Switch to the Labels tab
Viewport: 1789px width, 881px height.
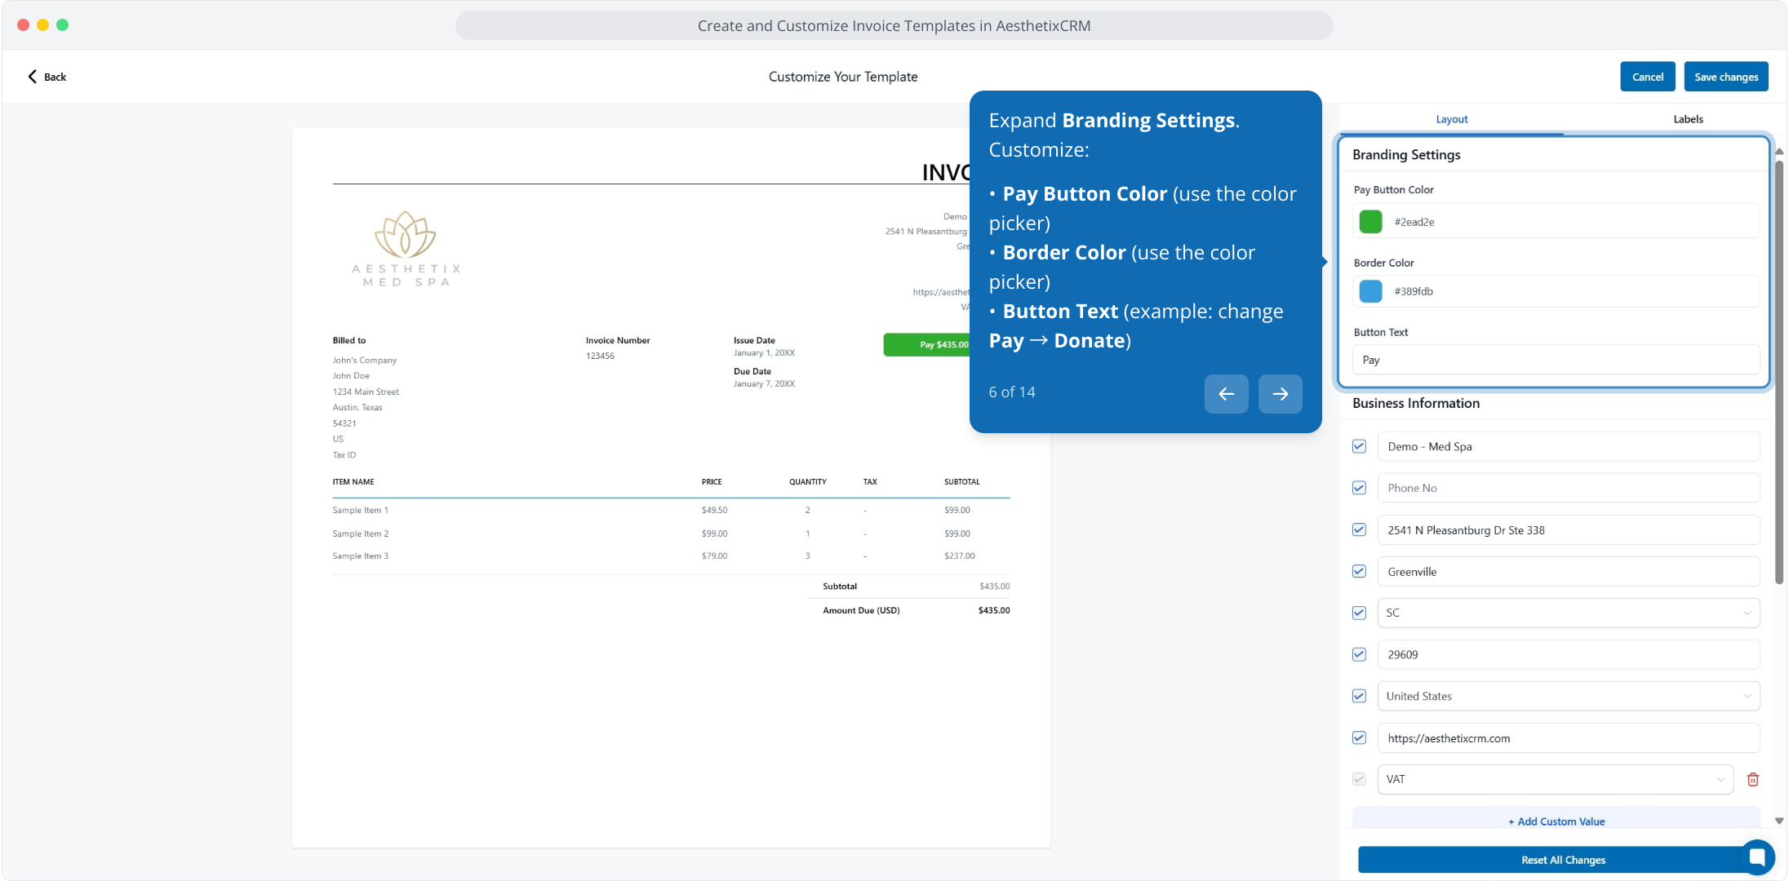(x=1688, y=119)
